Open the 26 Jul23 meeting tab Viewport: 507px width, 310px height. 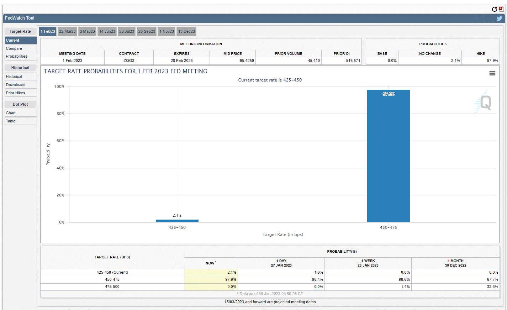[x=127, y=31]
